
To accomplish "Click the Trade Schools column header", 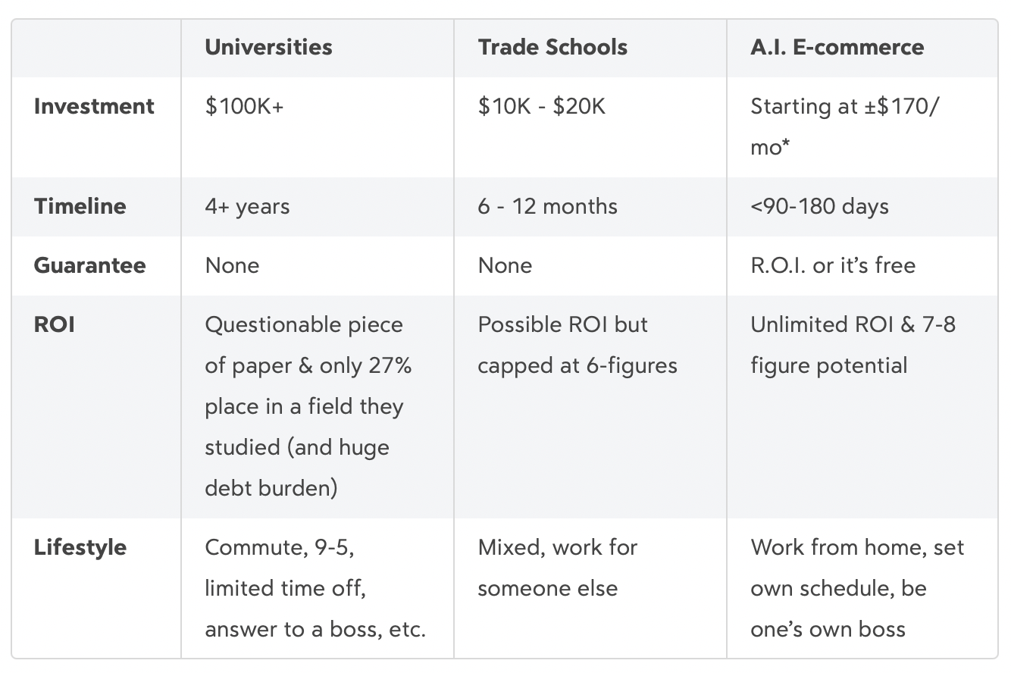I will 552,47.
